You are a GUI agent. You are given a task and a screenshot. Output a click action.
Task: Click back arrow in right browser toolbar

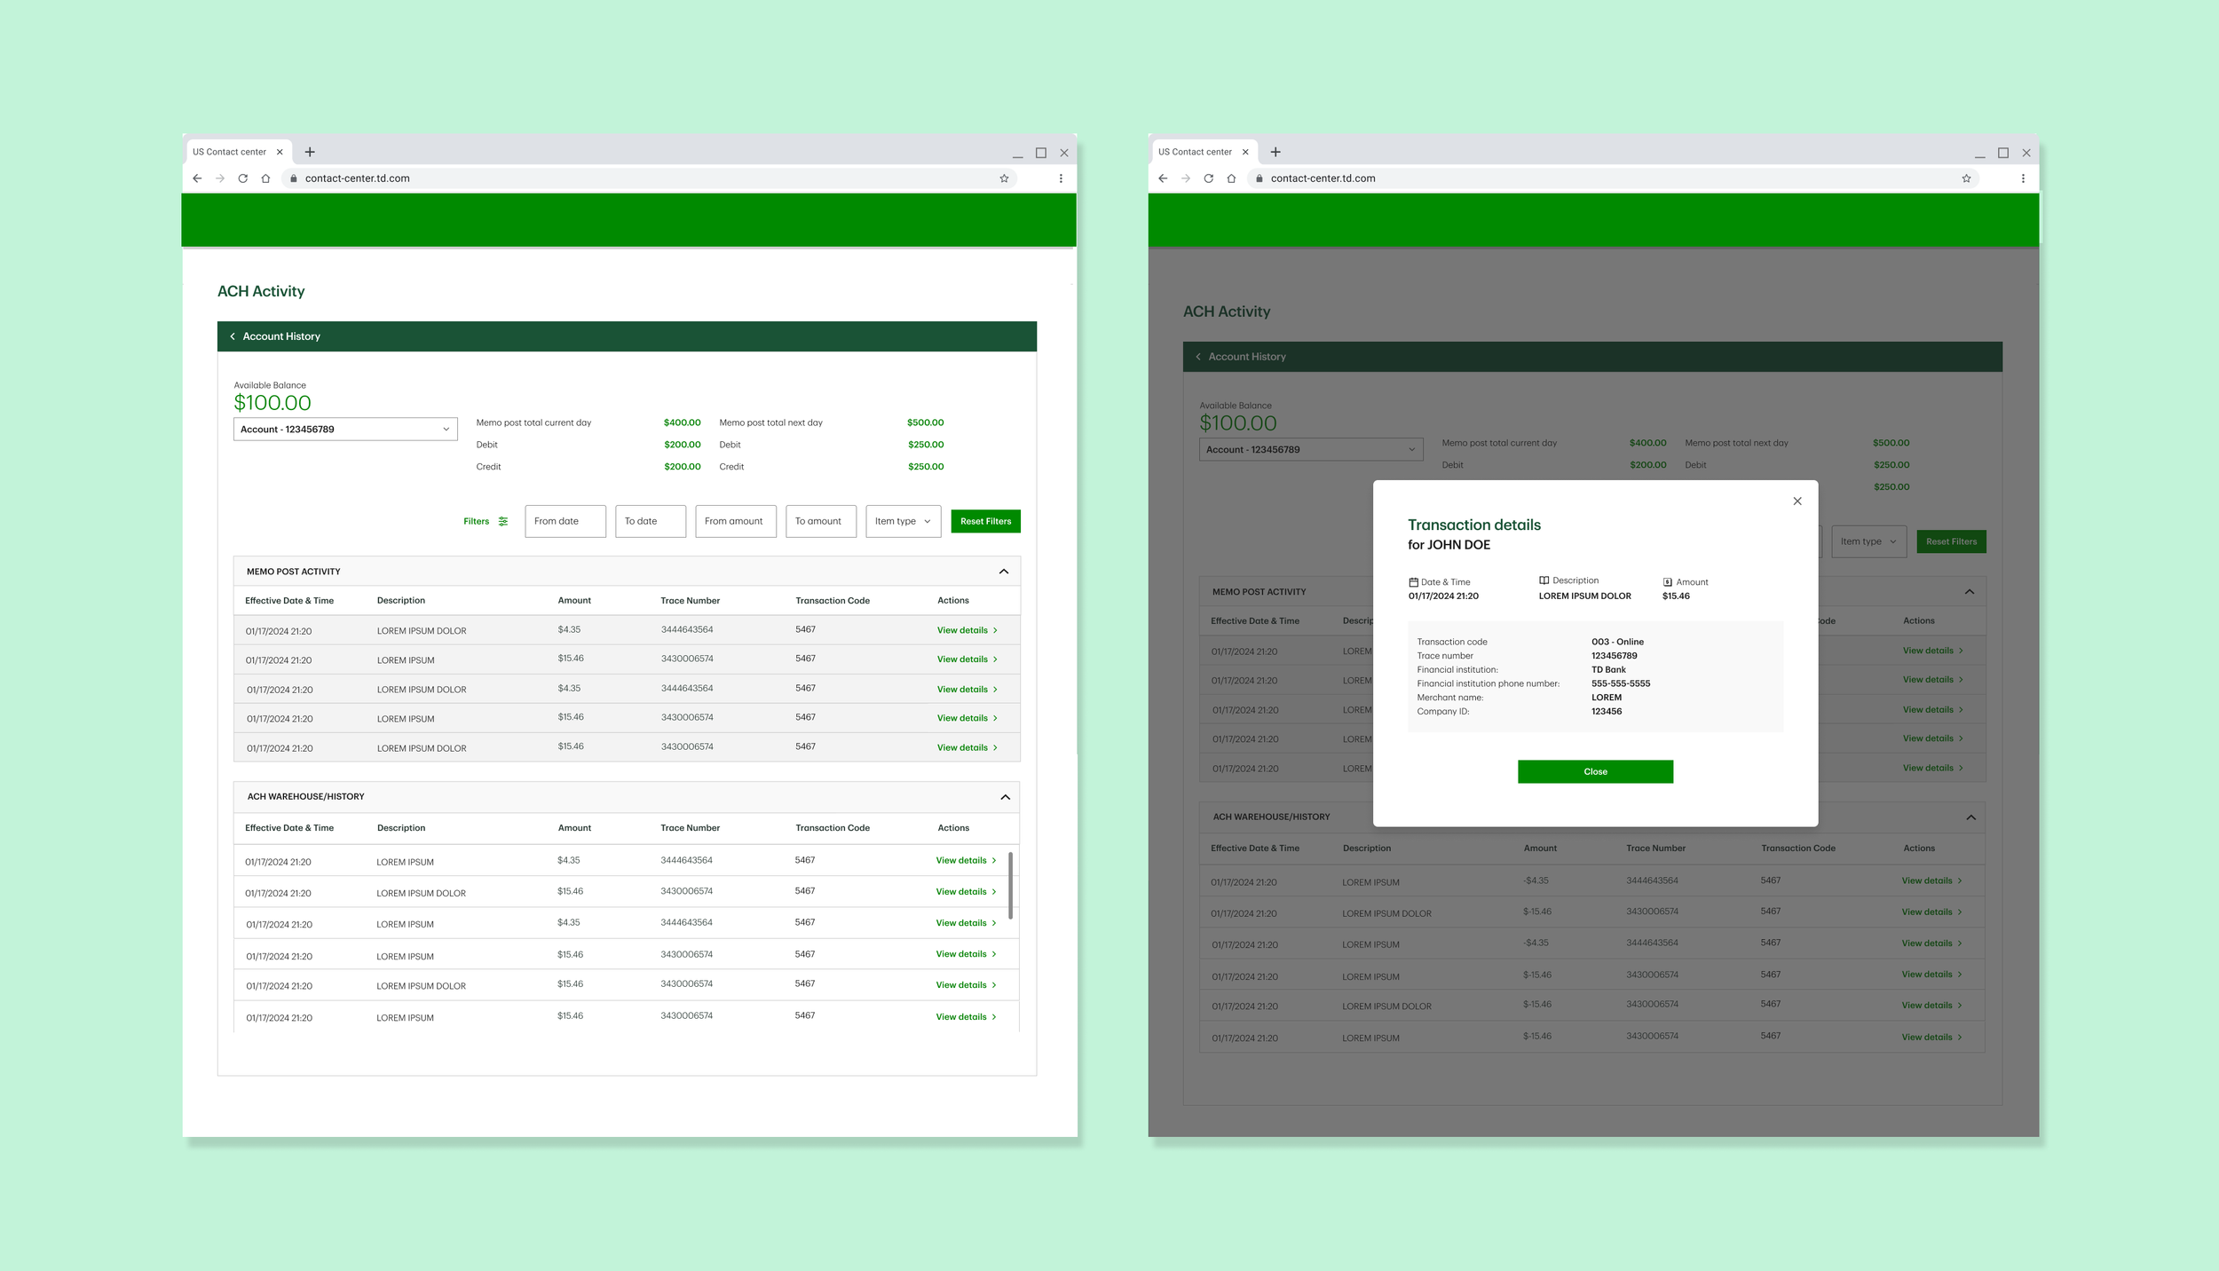point(1163,178)
